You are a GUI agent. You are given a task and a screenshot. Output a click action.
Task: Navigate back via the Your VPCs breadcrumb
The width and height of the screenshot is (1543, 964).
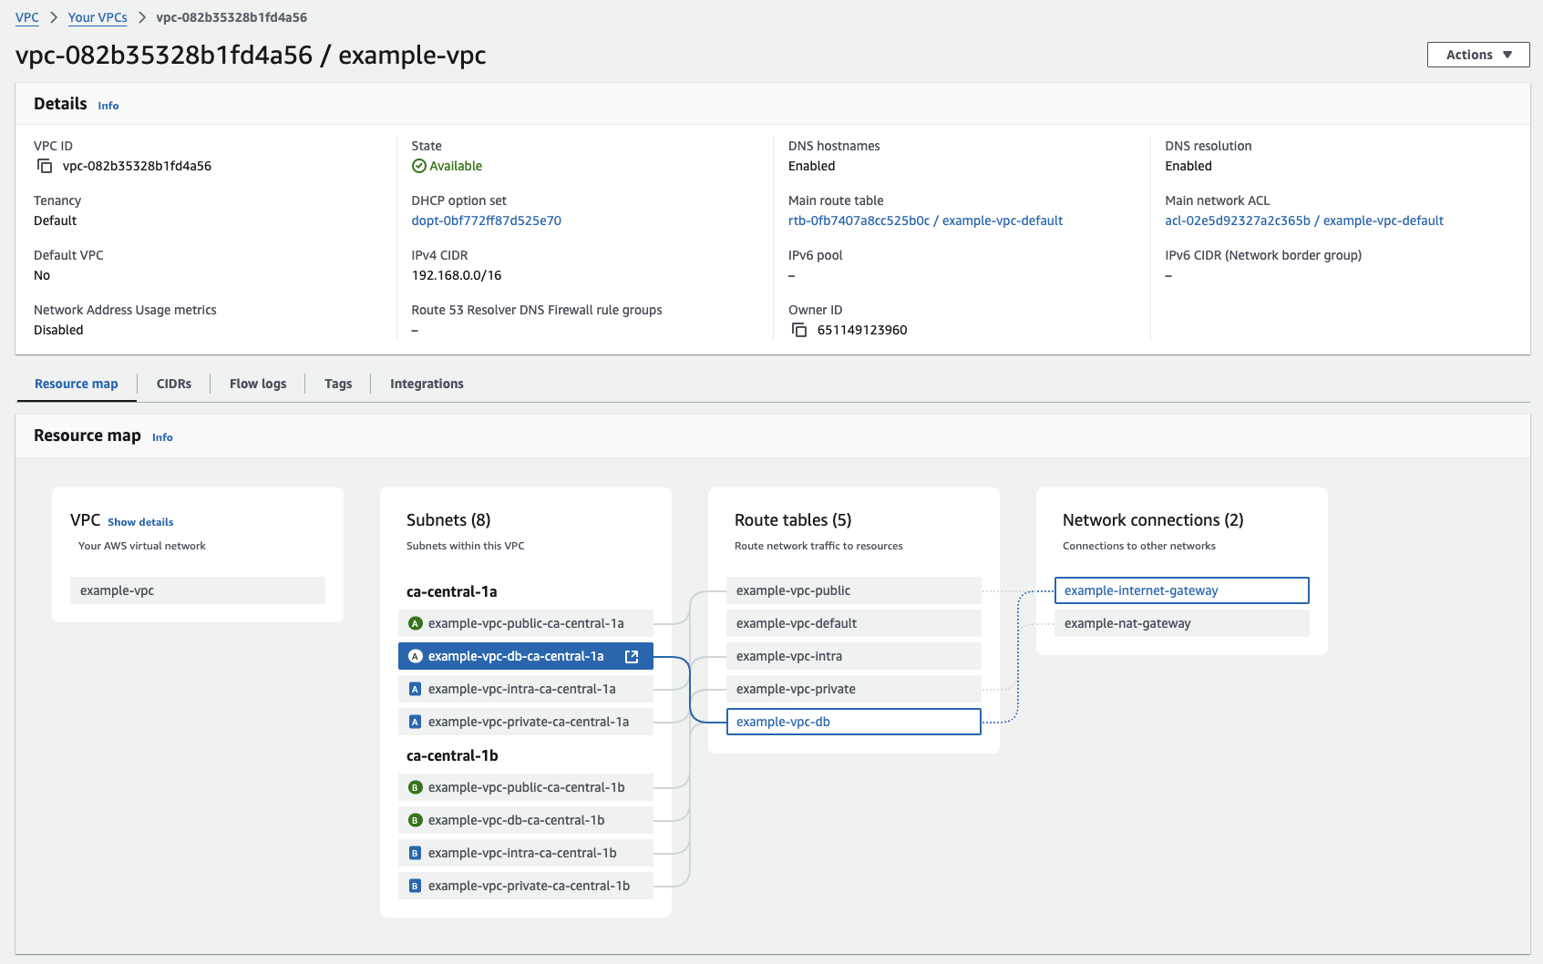pyautogui.click(x=98, y=17)
